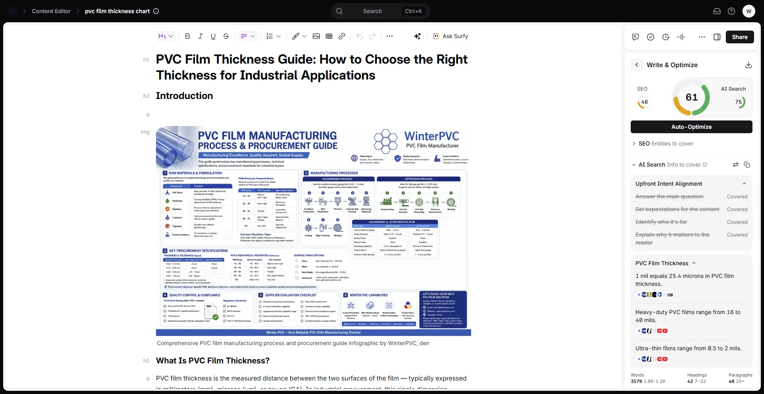Select the highlighter pen tool
This screenshot has height=394, width=764.
[295, 36]
